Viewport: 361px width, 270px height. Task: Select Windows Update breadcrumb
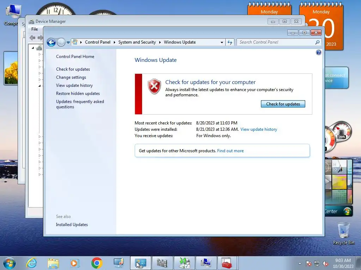(x=180, y=42)
